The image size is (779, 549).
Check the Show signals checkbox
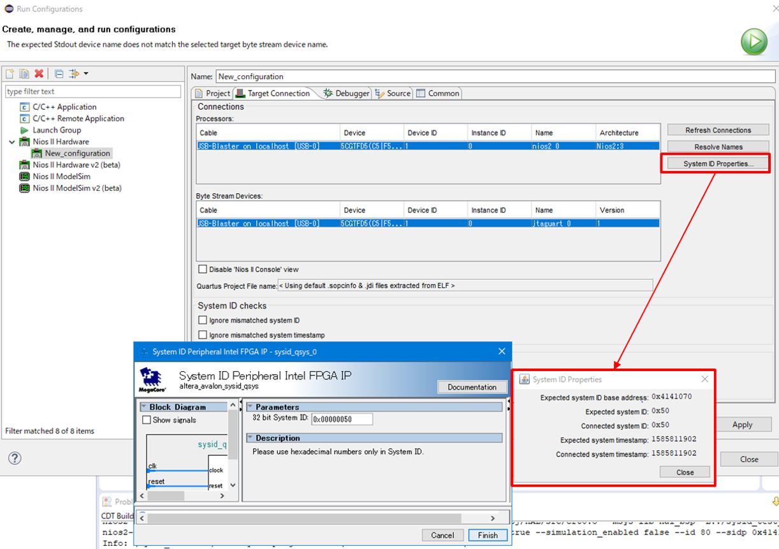point(147,420)
